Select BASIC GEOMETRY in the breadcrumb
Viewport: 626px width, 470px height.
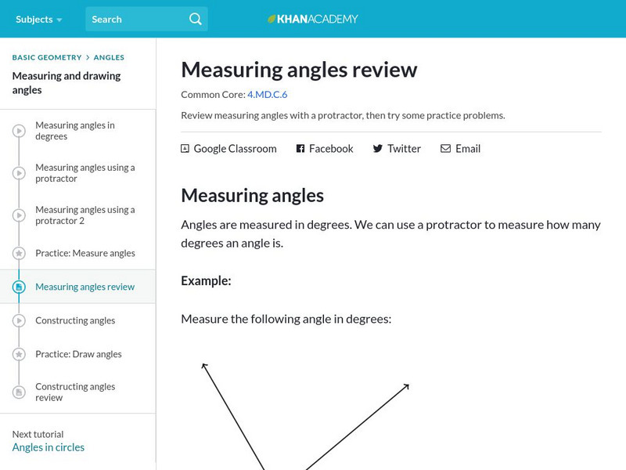[x=45, y=57]
